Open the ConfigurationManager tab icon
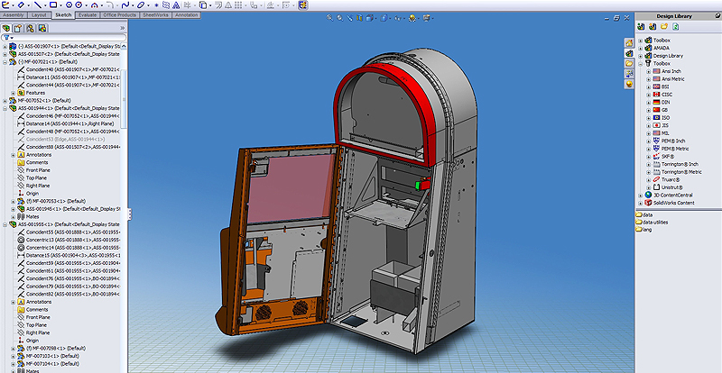 pyautogui.click(x=31, y=29)
